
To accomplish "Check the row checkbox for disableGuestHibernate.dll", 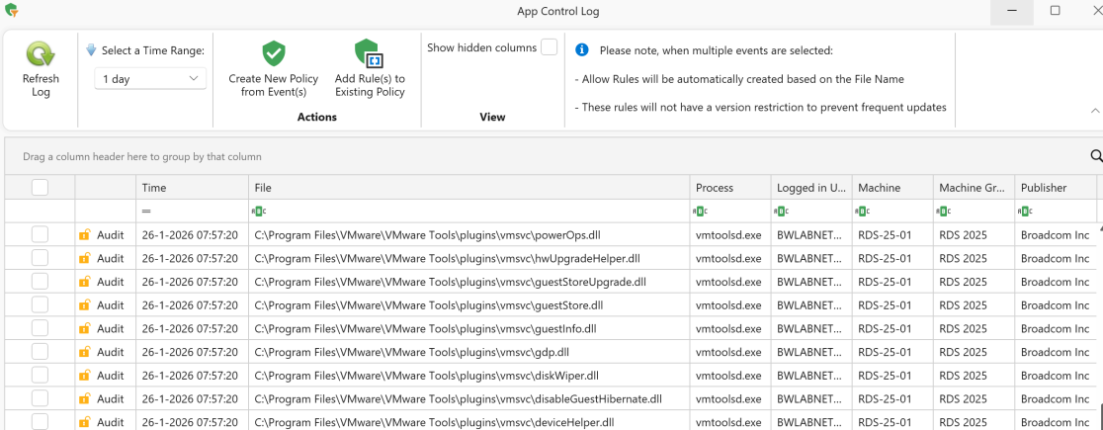I will coord(41,399).
